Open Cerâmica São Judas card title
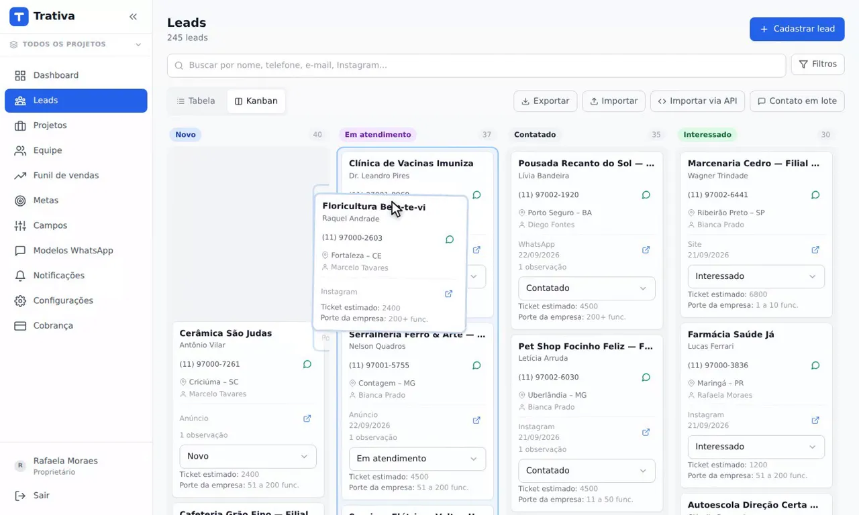Screen dimensions: 859x515 pos(225,333)
